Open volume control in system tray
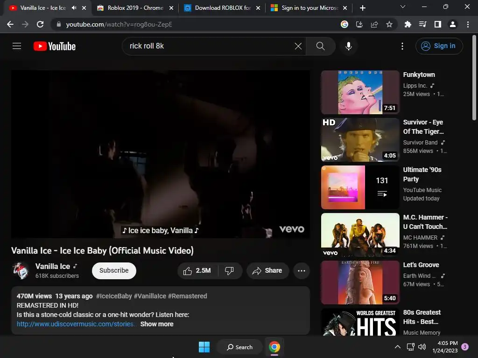The width and height of the screenshot is (478, 358). 422,347
